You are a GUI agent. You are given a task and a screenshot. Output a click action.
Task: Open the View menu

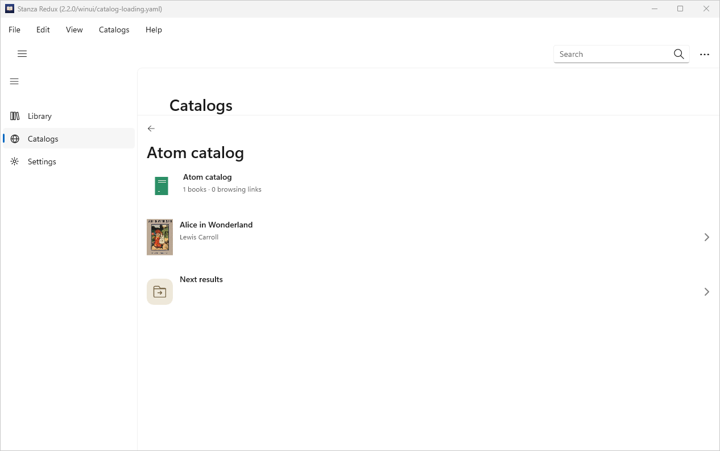[x=75, y=30]
